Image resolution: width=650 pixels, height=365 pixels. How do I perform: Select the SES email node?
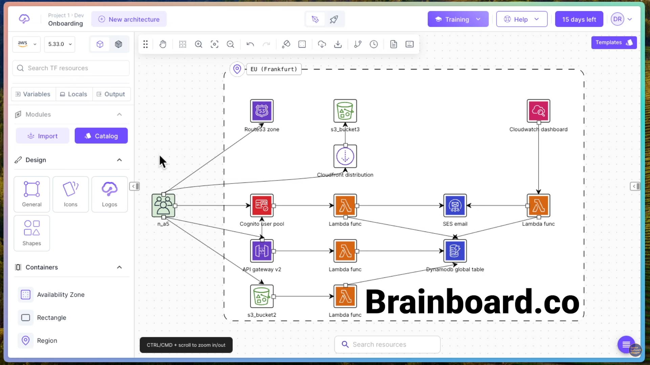point(455,205)
